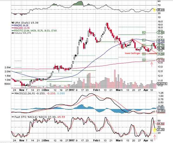The height and width of the screenshot is (143, 173).
Task: Click the P pivot label box
Action: point(144,45)
